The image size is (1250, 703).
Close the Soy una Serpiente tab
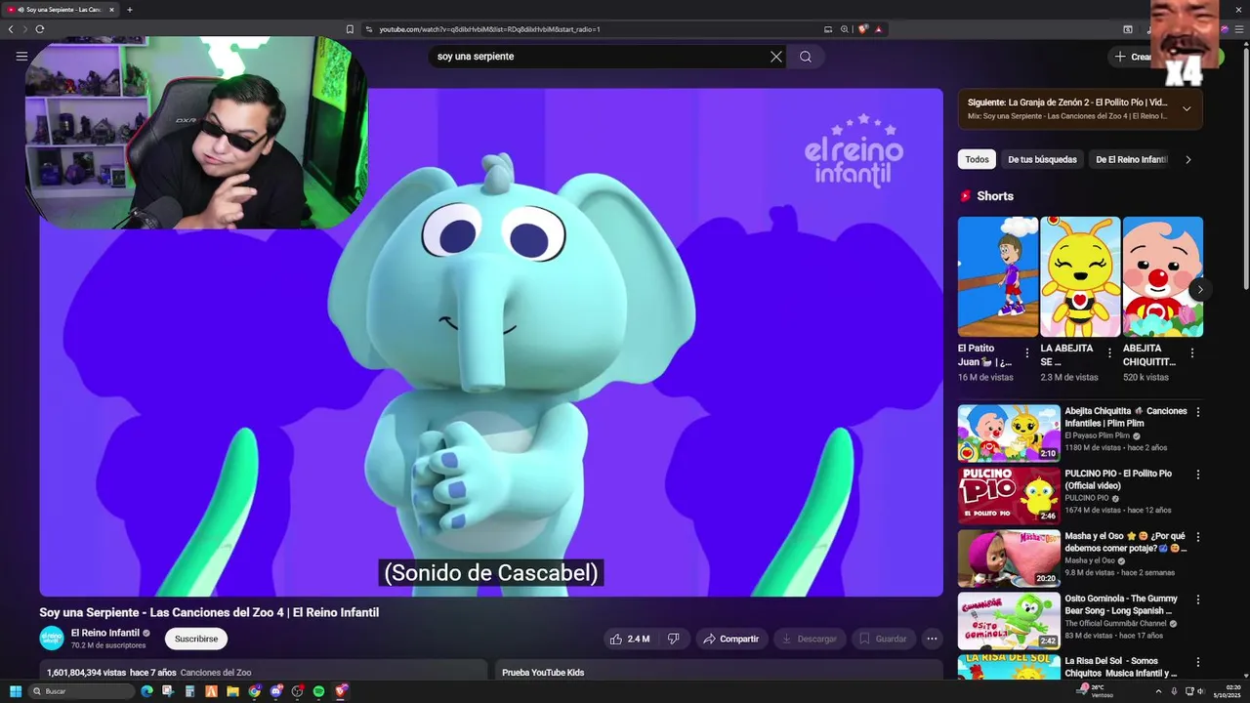(x=111, y=10)
